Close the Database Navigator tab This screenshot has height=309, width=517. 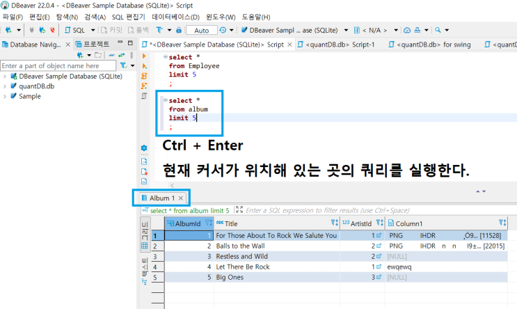coord(67,44)
